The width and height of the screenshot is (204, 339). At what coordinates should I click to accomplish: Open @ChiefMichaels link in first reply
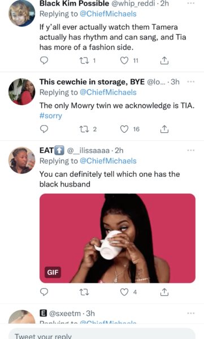coord(108,14)
